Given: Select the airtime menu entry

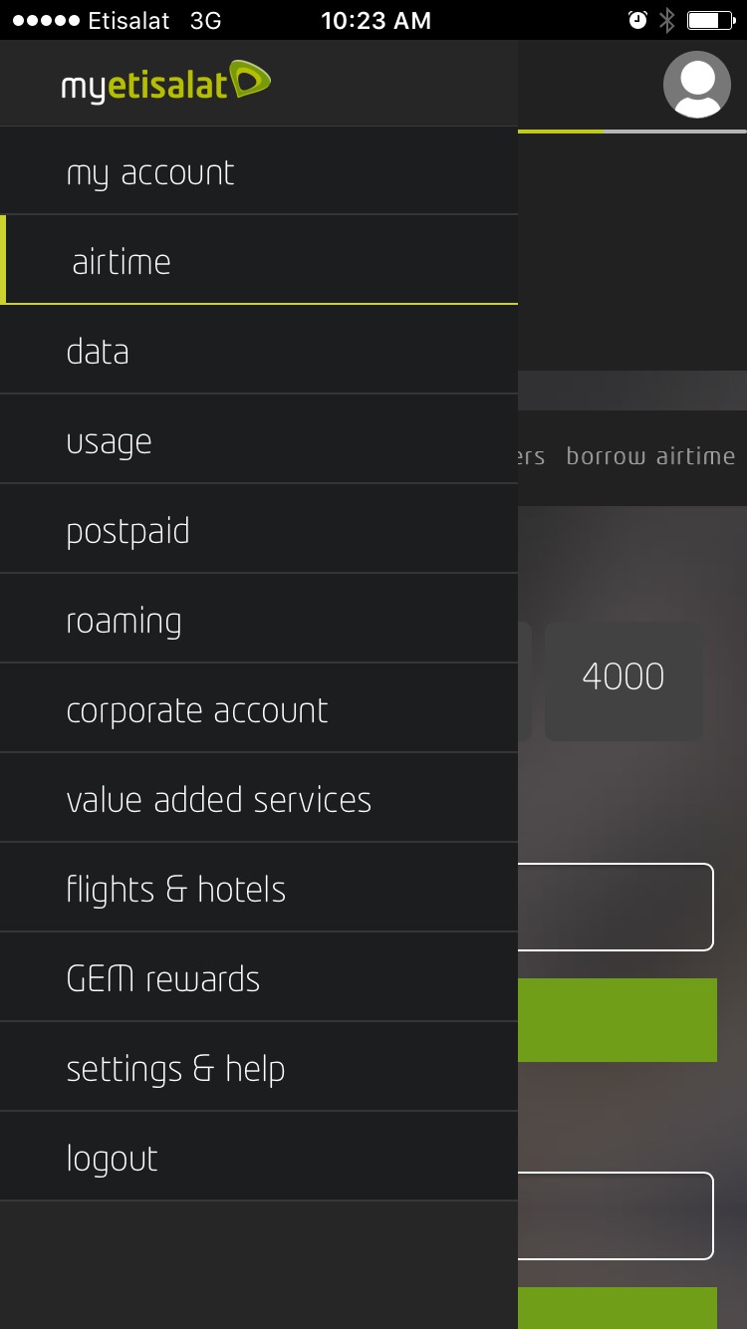Looking at the screenshot, I should (259, 260).
